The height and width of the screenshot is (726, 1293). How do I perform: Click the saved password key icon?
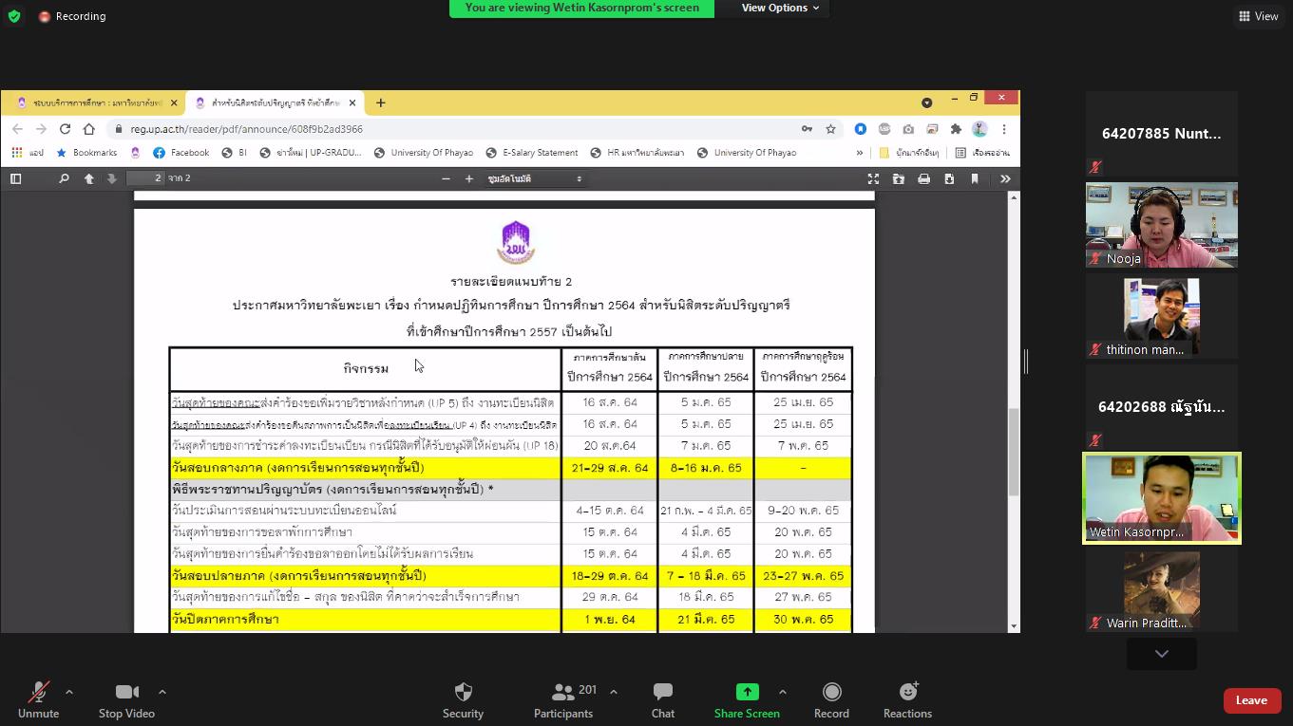[807, 129]
